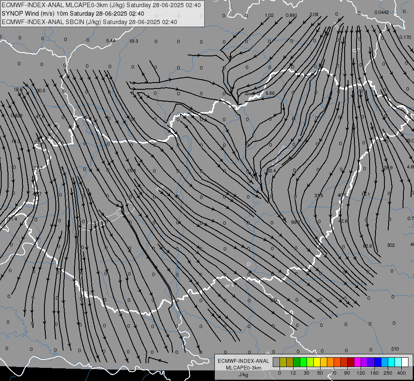414x381 pixels.
Task: Click the MLCAPE0-3km title line
Action: [101, 5]
